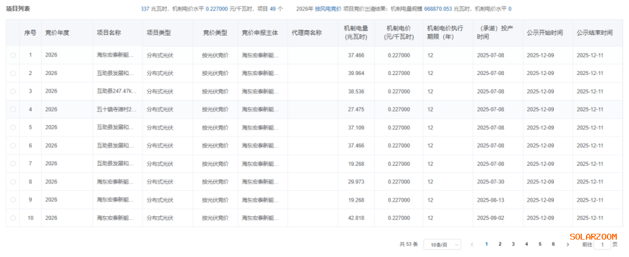Jump to page 2 in pagination
Viewport: 629px width, 257px height.
click(x=500, y=244)
